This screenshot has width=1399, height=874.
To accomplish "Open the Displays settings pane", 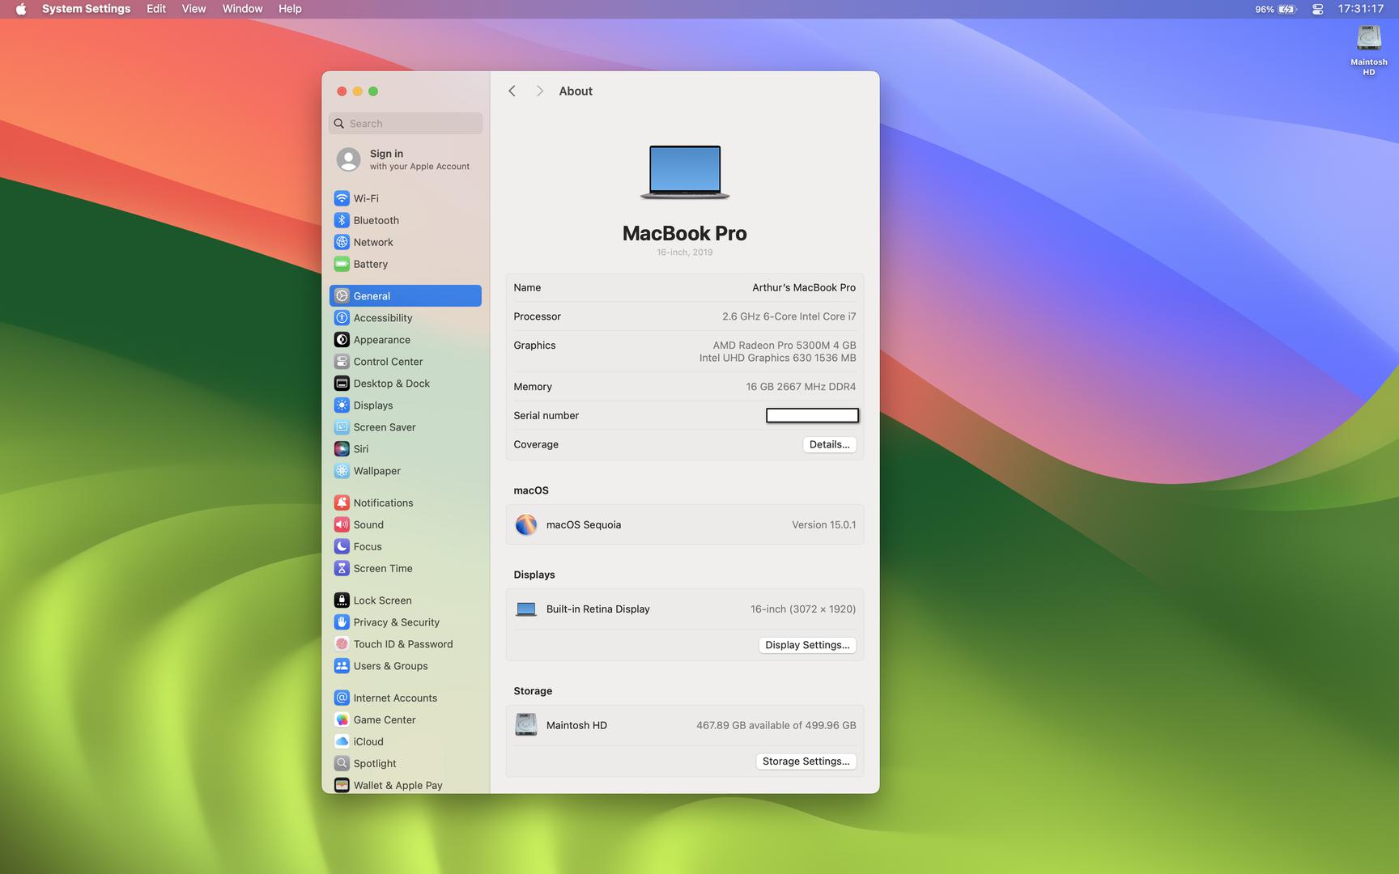I will (x=372, y=405).
